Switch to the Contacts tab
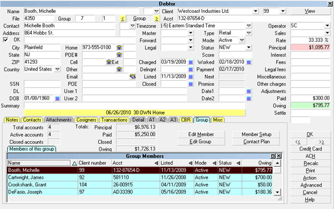The height and width of the screenshot is (209, 334). click(32, 120)
